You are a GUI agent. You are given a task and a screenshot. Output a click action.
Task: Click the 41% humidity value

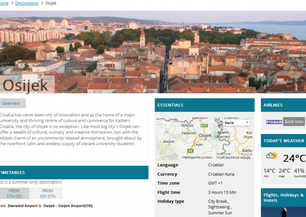tap(299, 171)
